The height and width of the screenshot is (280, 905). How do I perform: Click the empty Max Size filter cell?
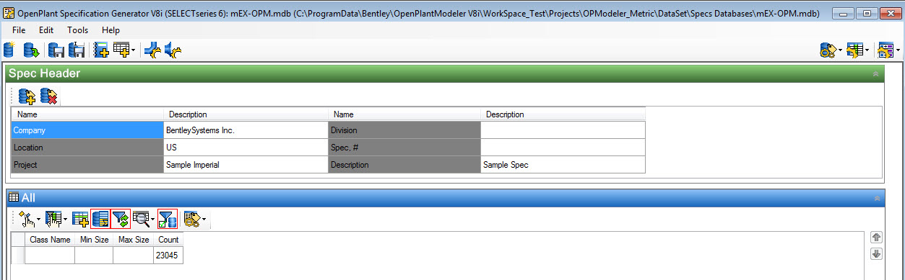click(x=133, y=255)
